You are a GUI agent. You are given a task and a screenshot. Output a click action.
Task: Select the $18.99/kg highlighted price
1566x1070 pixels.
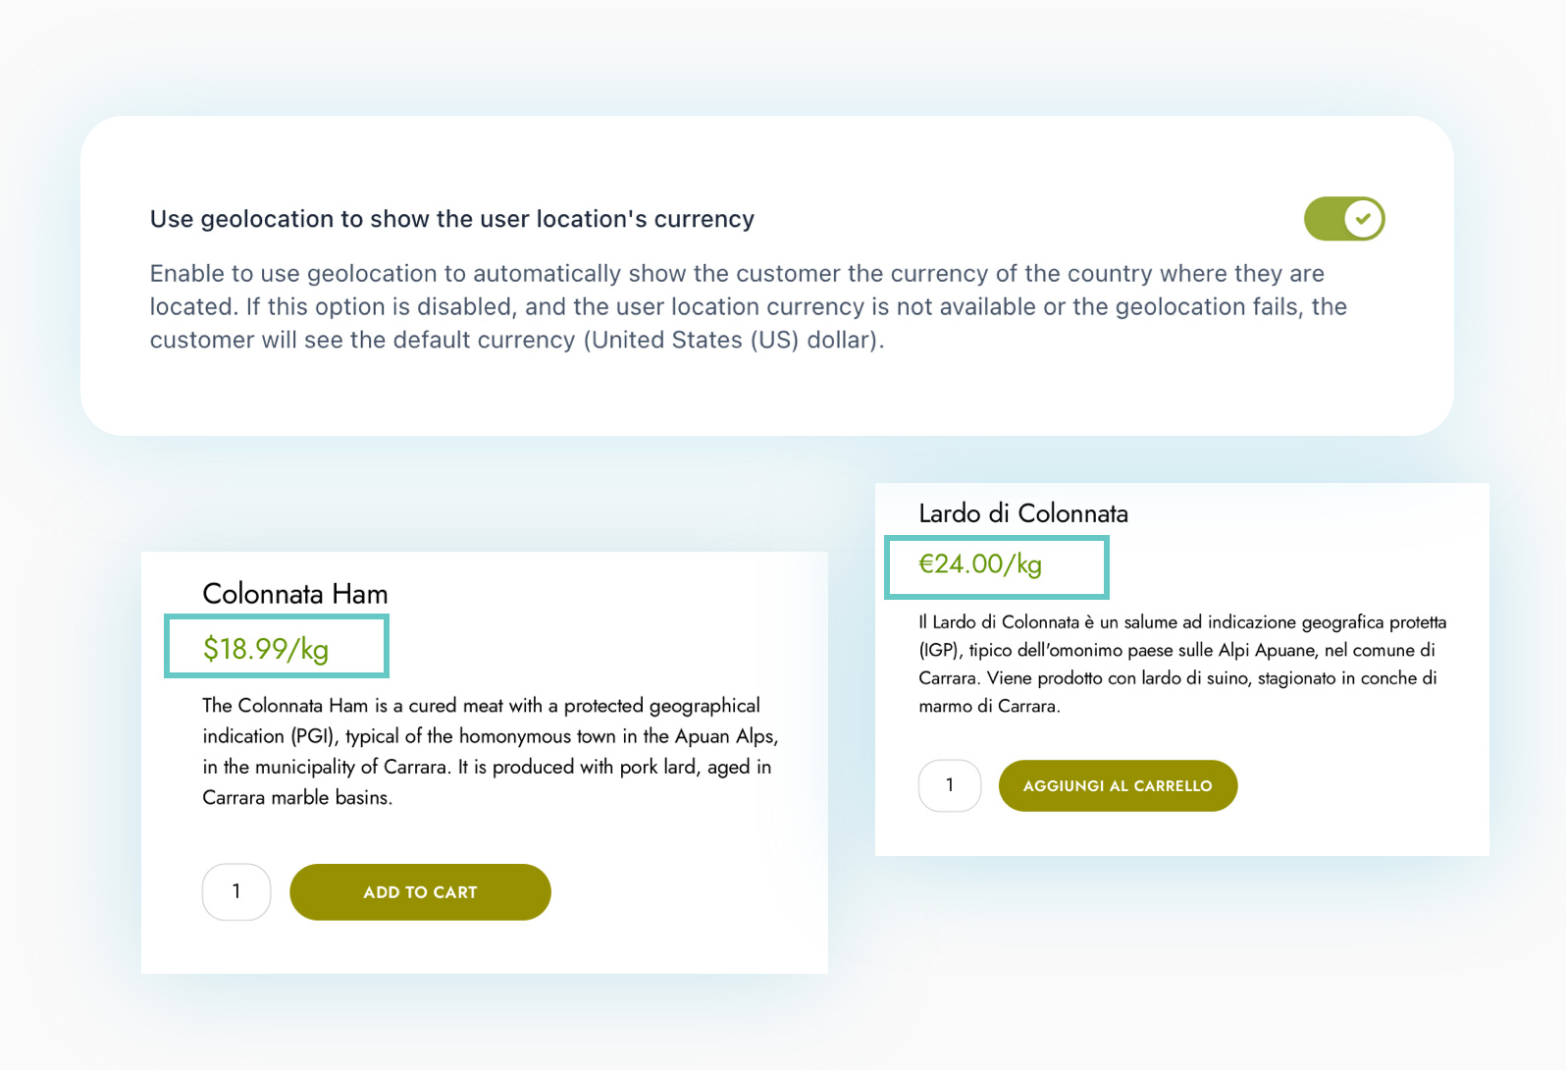click(276, 646)
